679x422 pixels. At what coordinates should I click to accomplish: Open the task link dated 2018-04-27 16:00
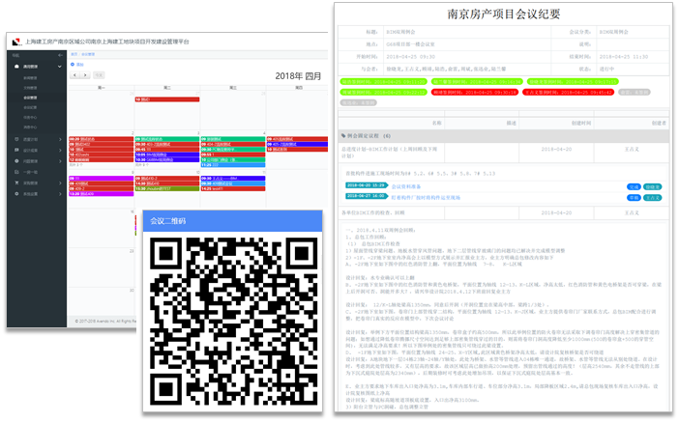(426, 198)
